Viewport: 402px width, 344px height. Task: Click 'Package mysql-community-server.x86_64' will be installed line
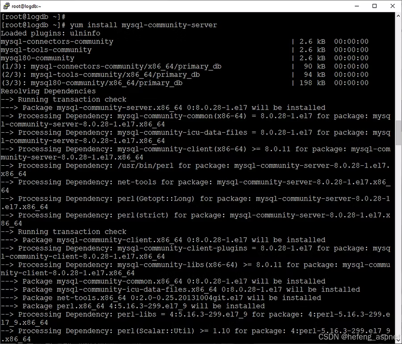click(163, 108)
